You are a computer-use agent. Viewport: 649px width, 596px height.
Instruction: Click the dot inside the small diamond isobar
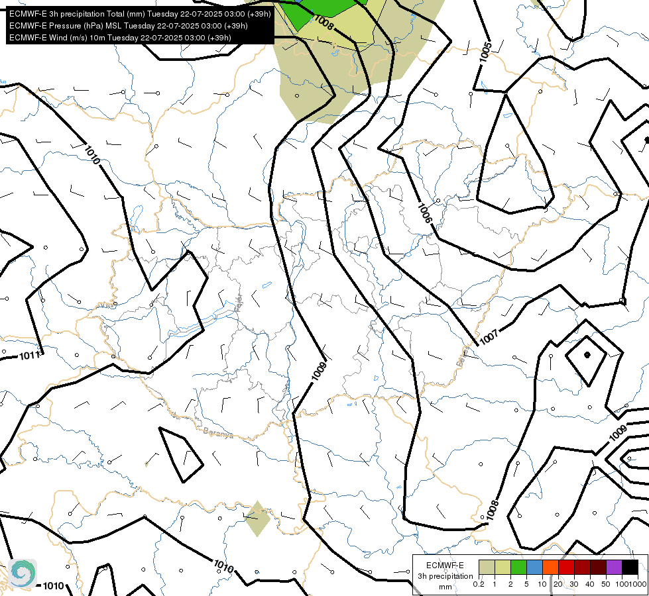click(x=587, y=355)
